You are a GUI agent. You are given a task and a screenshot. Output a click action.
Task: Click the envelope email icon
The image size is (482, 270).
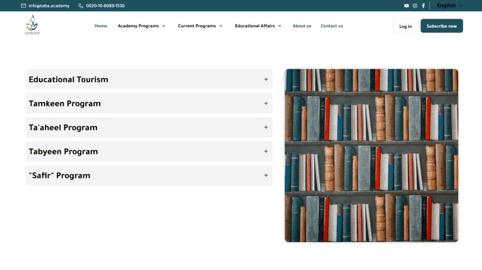click(x=24, y=6)
